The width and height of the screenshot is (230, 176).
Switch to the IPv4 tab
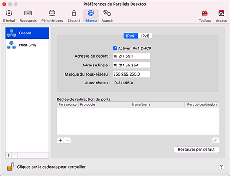131,36
